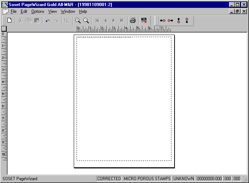Open the Options menu
This screenshot has height=183, width=249.
(38, 11)
